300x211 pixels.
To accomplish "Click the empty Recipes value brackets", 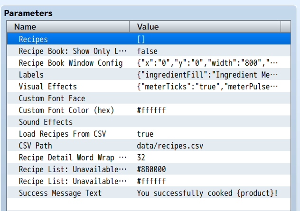I will [141, 39].
